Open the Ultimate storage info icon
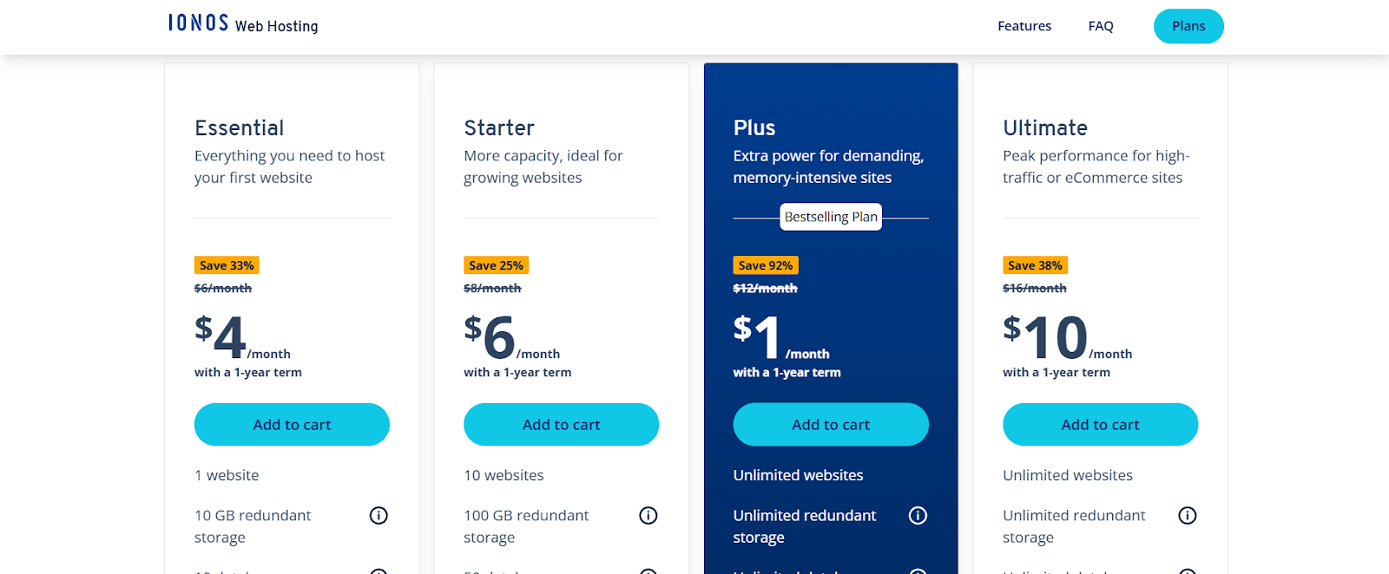The height and width of the screenshot is (574, 1389). [1188, 516]
